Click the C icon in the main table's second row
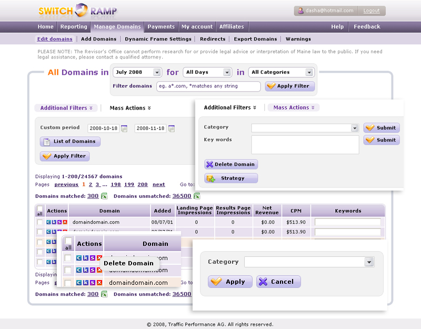The image size is (421, 329). [48, 232]
